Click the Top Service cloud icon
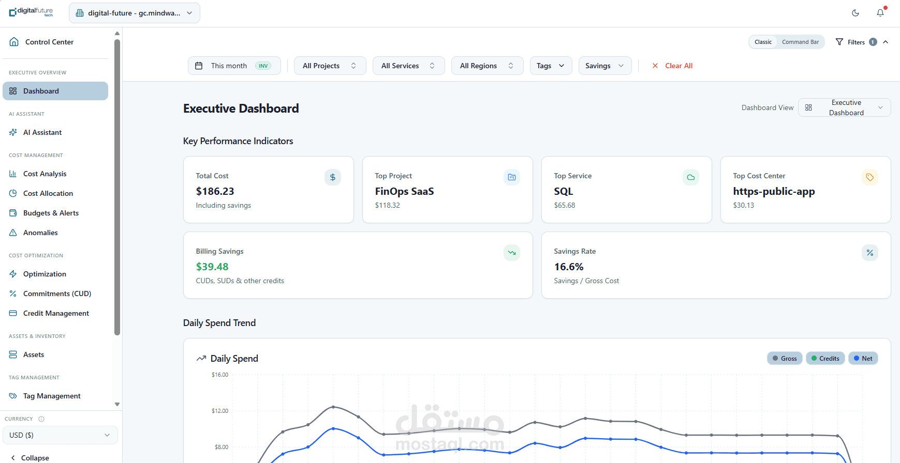 pos(691,177)
